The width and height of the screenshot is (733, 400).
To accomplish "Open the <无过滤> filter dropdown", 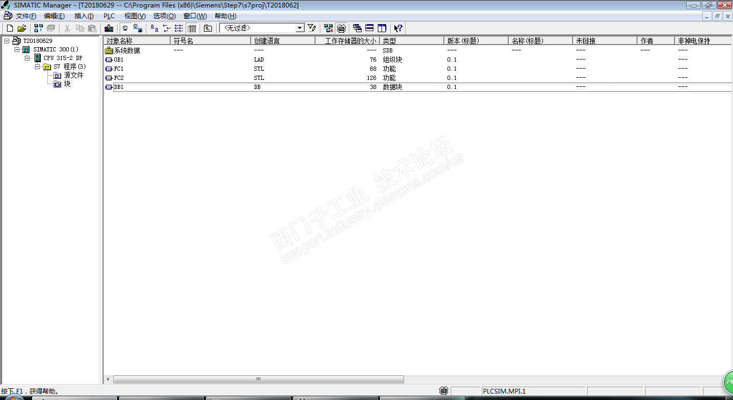I will [x=300, y=28].
